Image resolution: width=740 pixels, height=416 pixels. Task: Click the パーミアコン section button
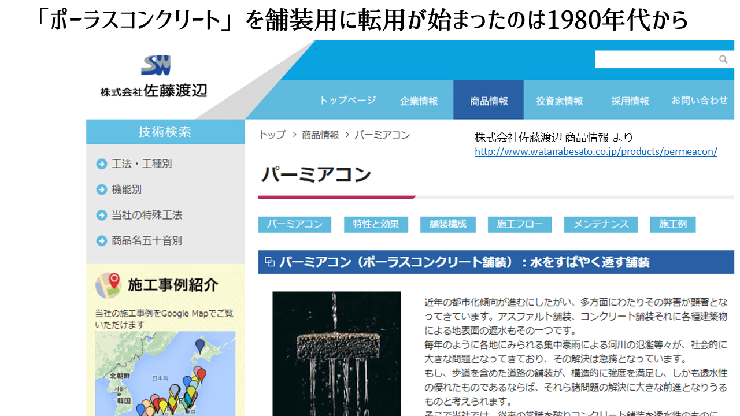(295, 224)
